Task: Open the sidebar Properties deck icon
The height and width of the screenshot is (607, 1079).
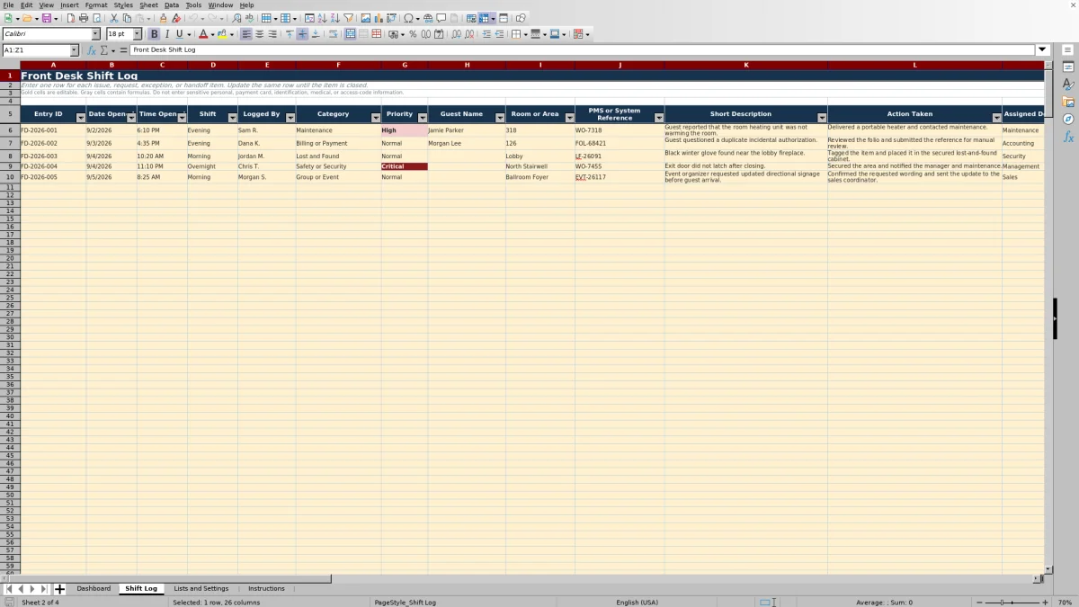Action: click(1068, 67)
